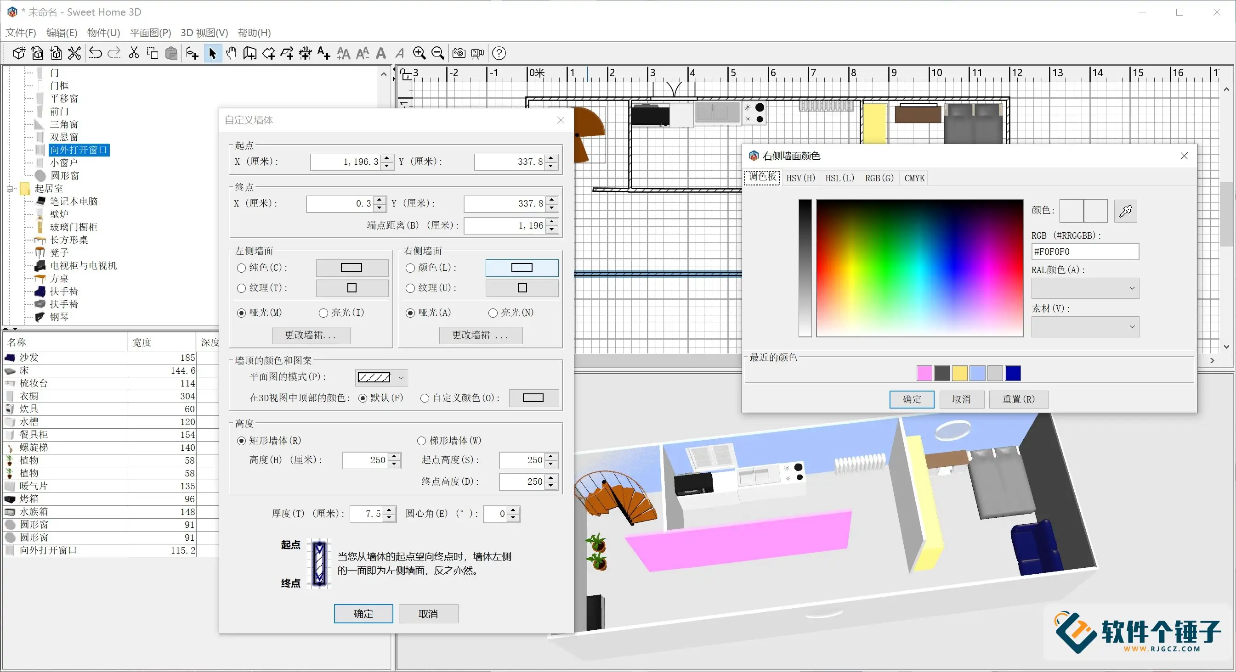This screenshot has height=672, width=1236.
Task: Open preferences with the tools icon
Action: click(74, 53)
